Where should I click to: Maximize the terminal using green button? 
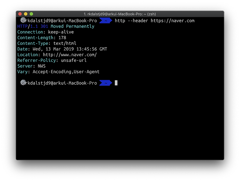point(31,14)
